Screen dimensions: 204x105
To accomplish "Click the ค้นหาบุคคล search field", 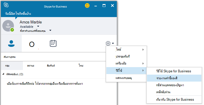I will [53, 57].
